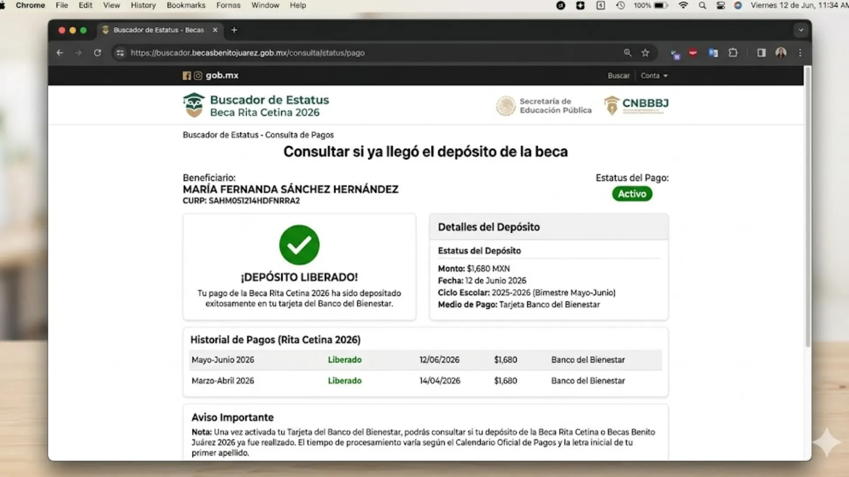Screen dimensions: 849x477
Task: Click the translate extension icon
Action: (x=713, y=53)
